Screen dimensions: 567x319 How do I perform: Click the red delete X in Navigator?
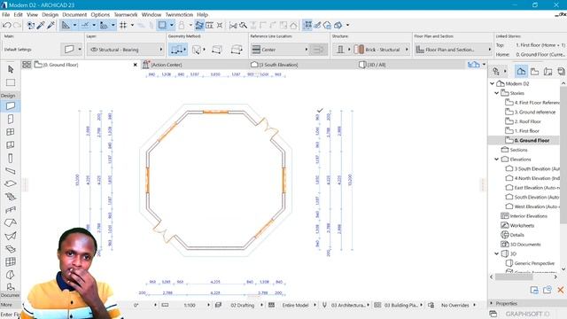point(560,290)
